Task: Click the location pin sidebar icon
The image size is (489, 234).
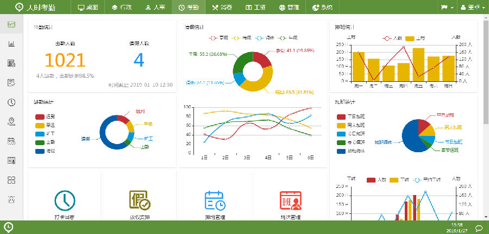Action: tap(11, 121)
